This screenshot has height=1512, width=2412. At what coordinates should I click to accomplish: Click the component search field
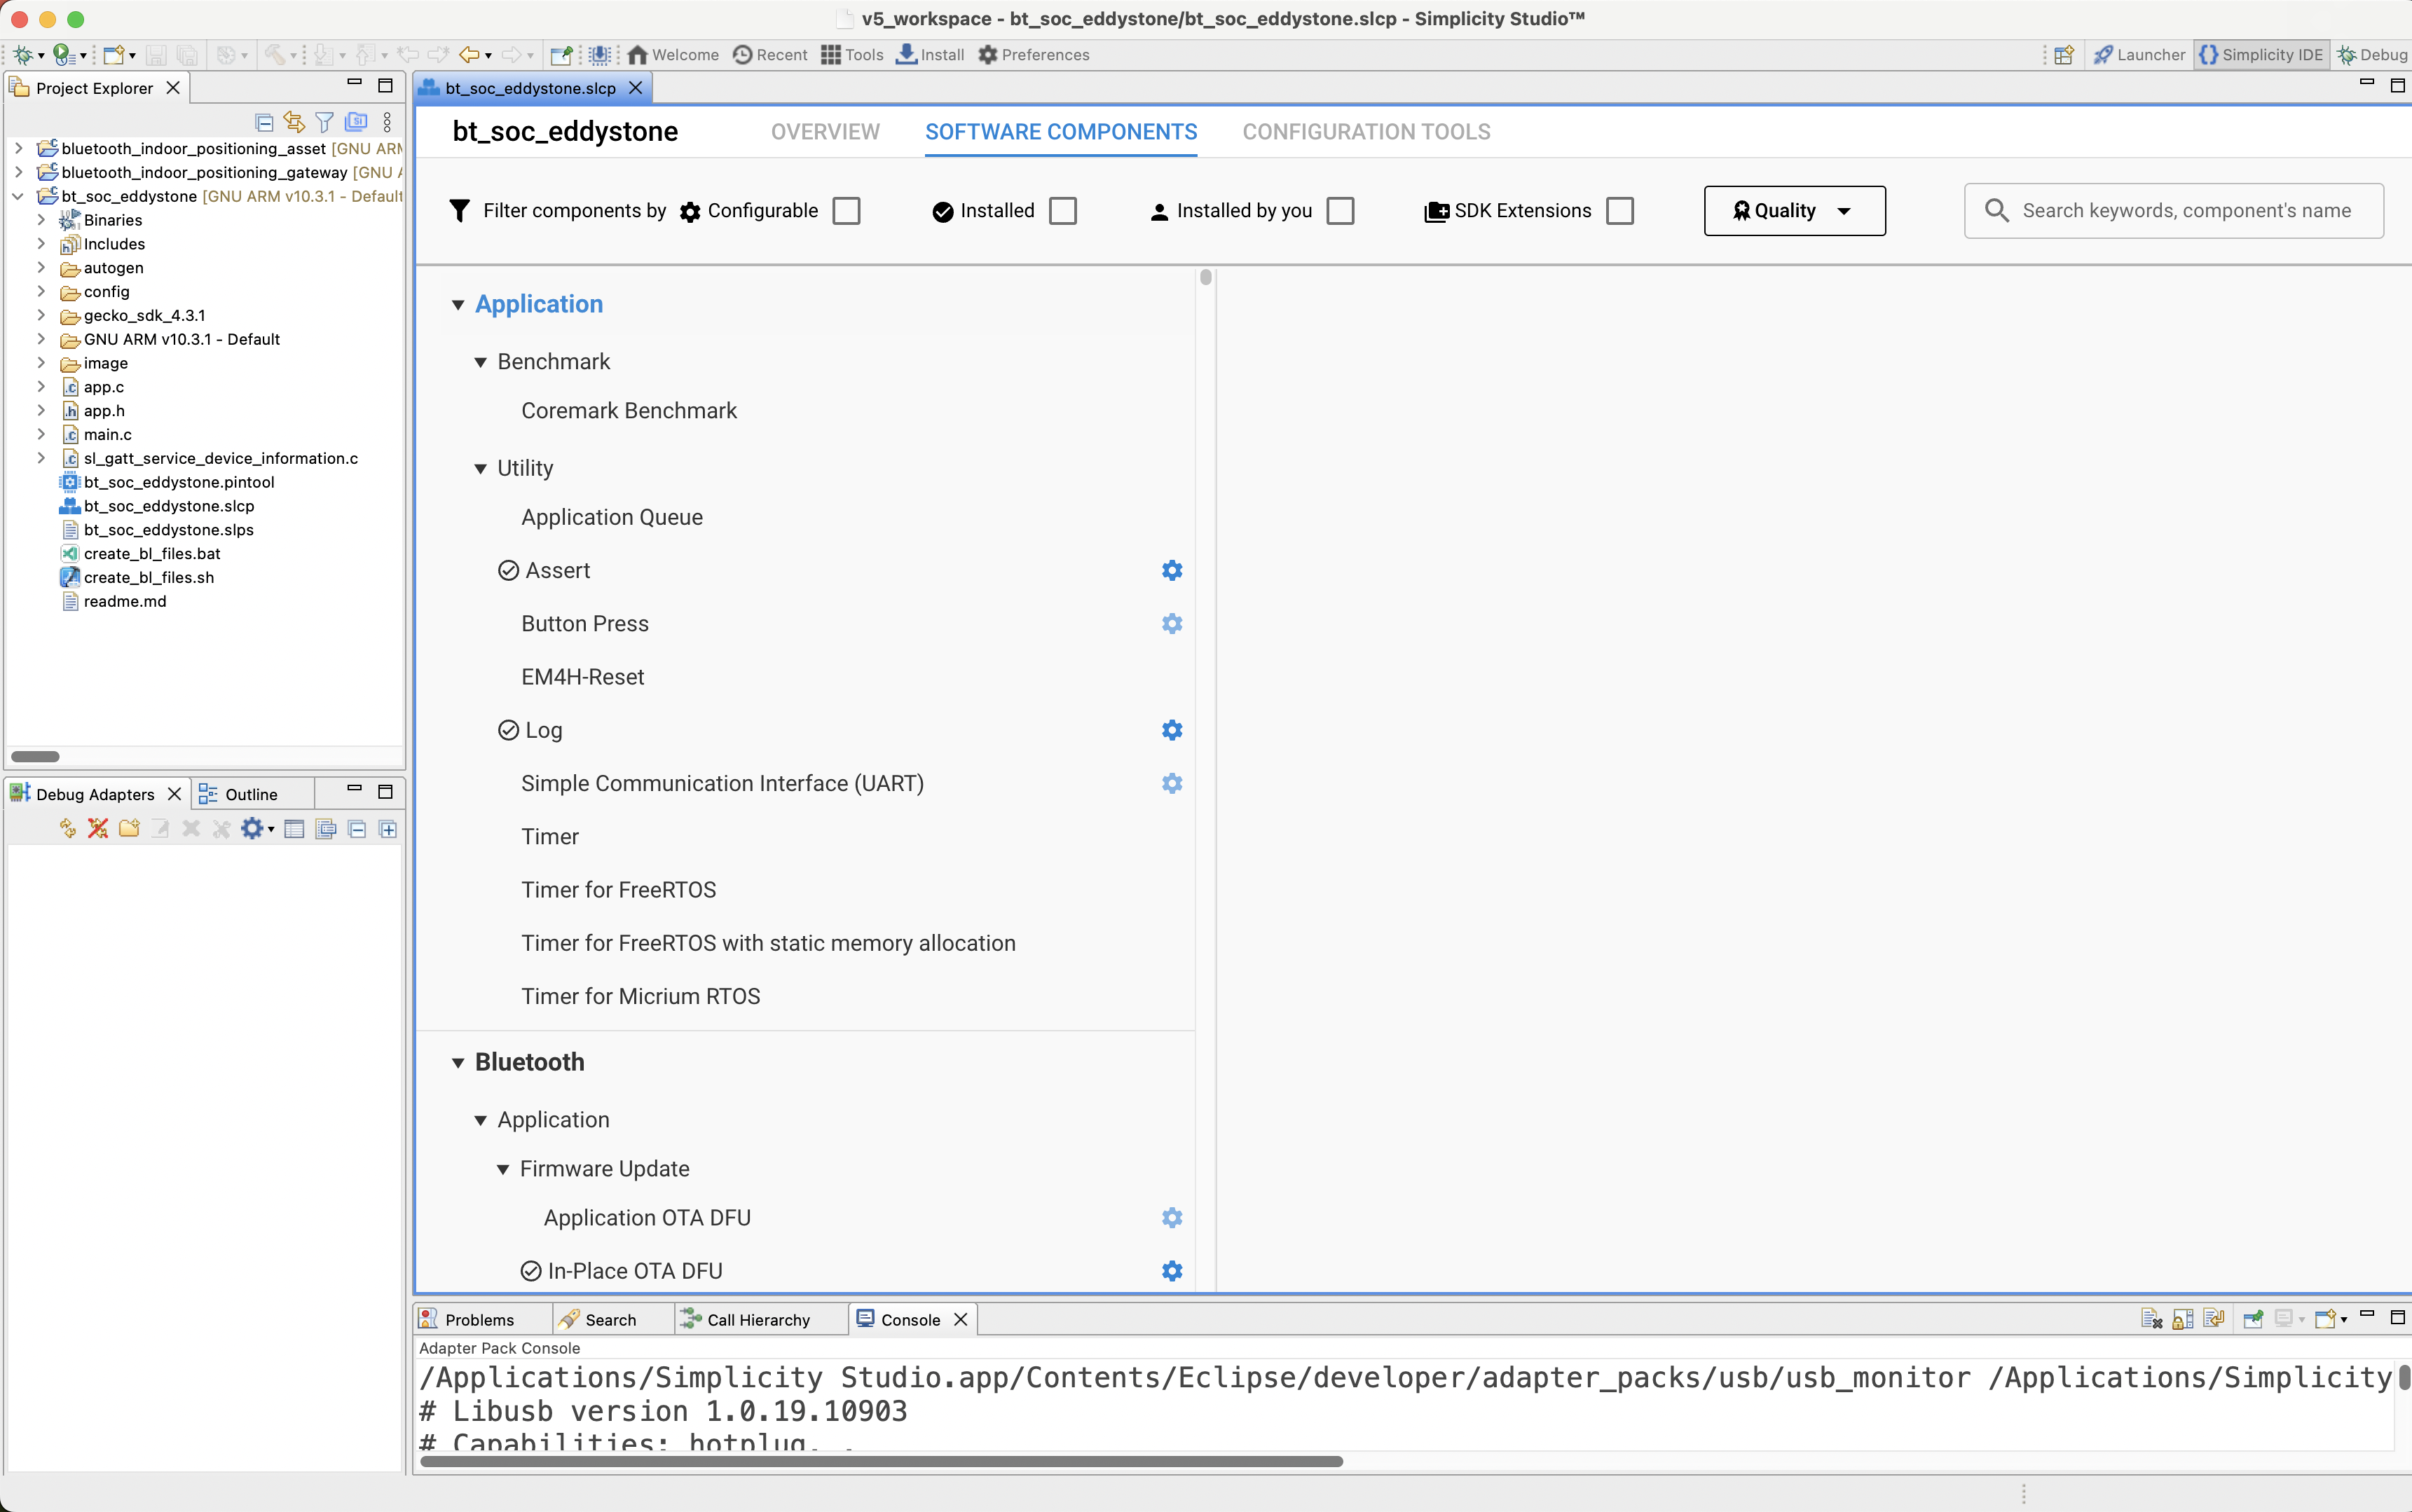(x=2185, y=211)
